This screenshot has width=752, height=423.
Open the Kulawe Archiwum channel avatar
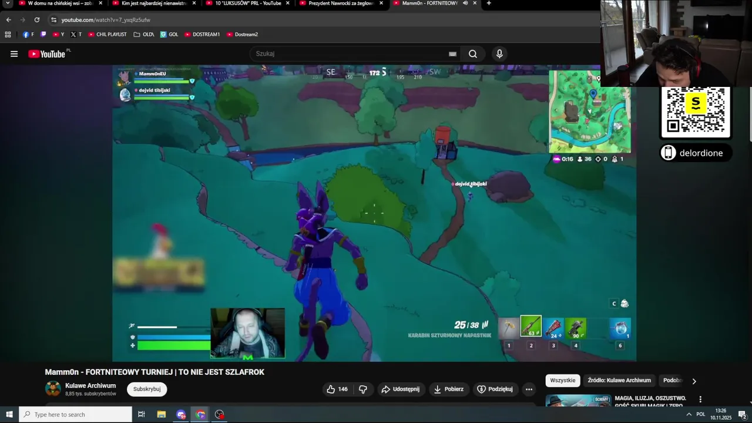[53, 389]
